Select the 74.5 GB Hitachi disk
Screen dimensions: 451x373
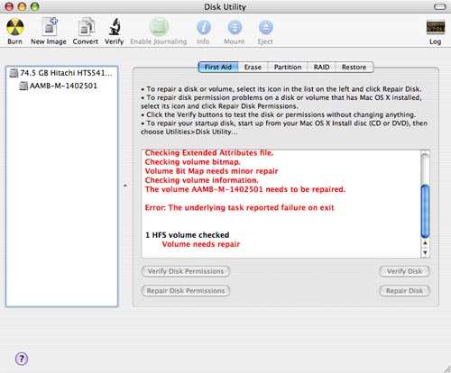click(61, 73)
